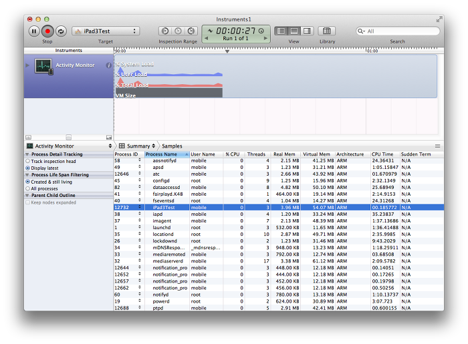
Task: Select the Activity Monitor instrument icon
Action: click(x=43, y=66)
